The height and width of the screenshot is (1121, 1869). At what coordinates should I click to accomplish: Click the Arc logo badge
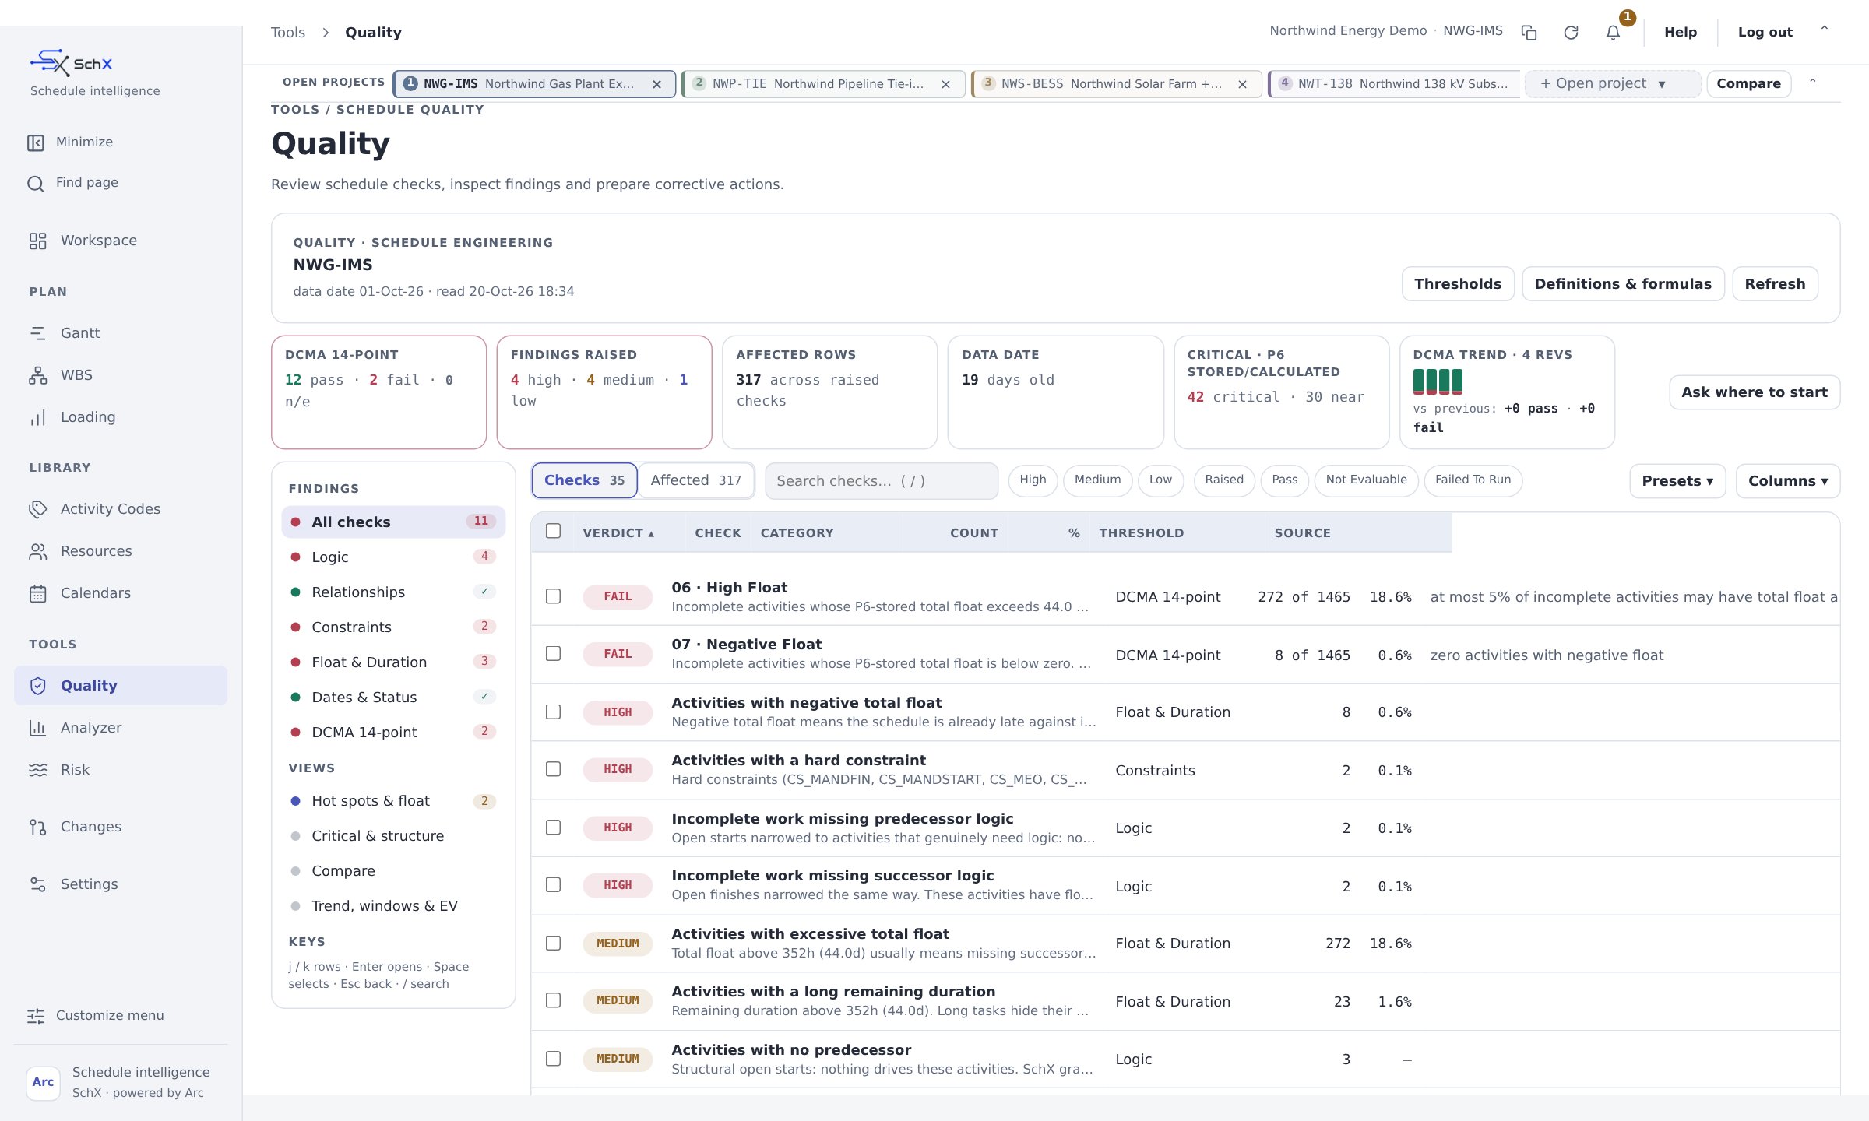(43, 1082)
